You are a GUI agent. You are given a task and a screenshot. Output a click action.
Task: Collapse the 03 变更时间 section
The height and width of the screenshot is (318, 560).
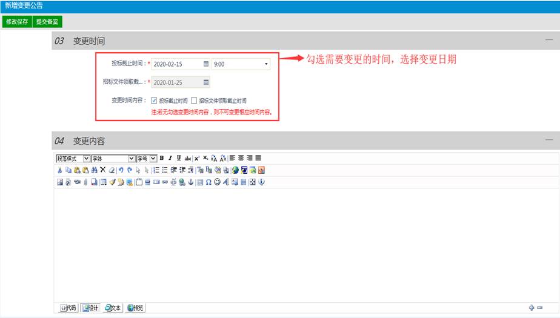548,40
